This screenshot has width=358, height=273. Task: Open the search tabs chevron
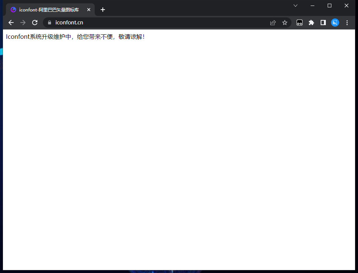click(x=295, y=6)
